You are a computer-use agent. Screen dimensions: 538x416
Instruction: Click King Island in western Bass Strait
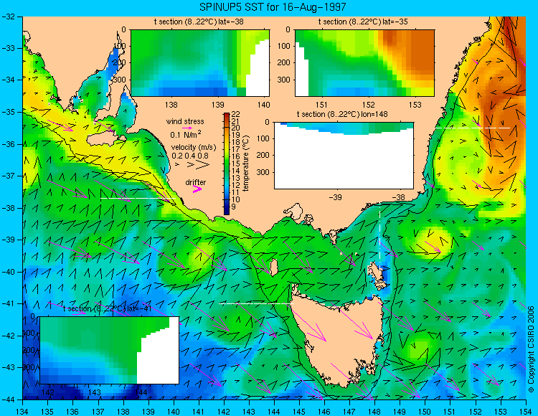tap(273, 268)
